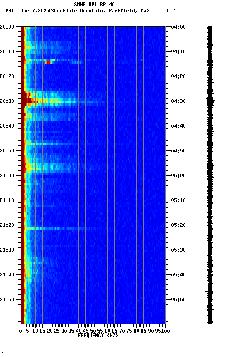Click the 21:40 PST time label
The width and height of the screenshot is (228, 357).
pos(7,275)
